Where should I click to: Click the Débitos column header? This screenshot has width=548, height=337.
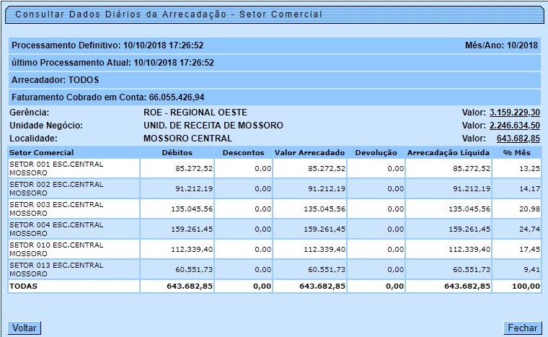click(177, 152)
